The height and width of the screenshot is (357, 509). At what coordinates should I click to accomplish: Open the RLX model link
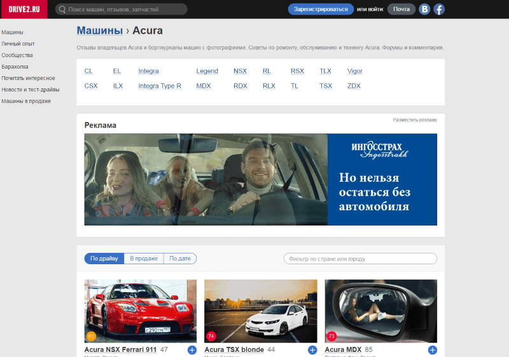268,86
